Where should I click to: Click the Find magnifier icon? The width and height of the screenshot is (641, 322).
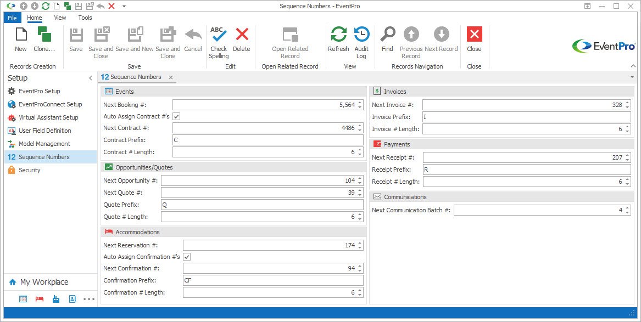tap(388, 34)
